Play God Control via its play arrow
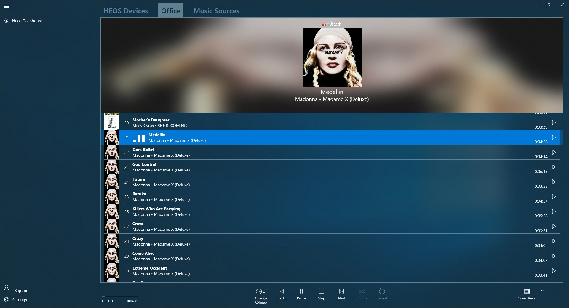Viewport: 569px width, 308px height. click(x=554, y=167)
